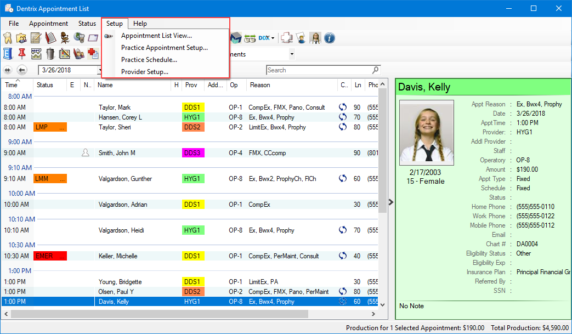572x334 pixels.
Task: Select the Quick Letters red cross icon
Action: [92, 54]
